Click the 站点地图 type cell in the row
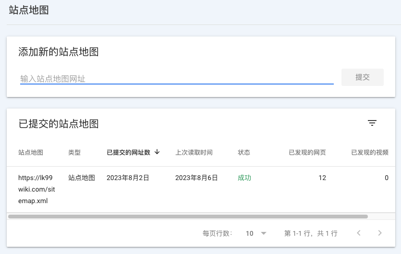The image size is (401, 254). pyautogui.click(x=82, y=178)
